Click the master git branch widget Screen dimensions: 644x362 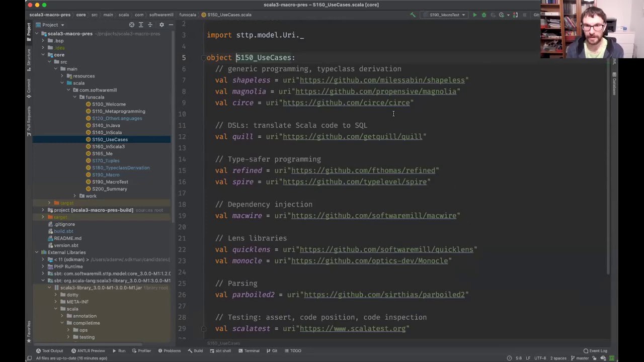tap(579, 358)
